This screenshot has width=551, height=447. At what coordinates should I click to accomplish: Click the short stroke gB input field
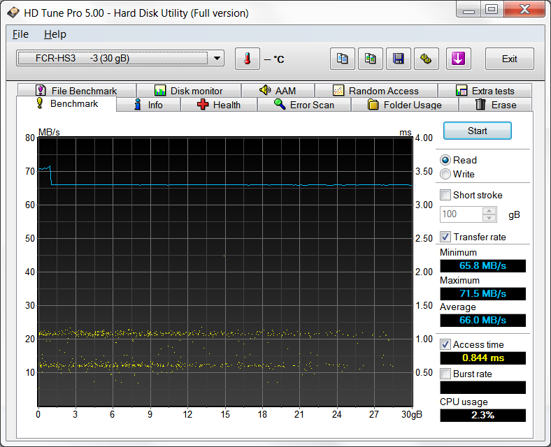point(460,214)
